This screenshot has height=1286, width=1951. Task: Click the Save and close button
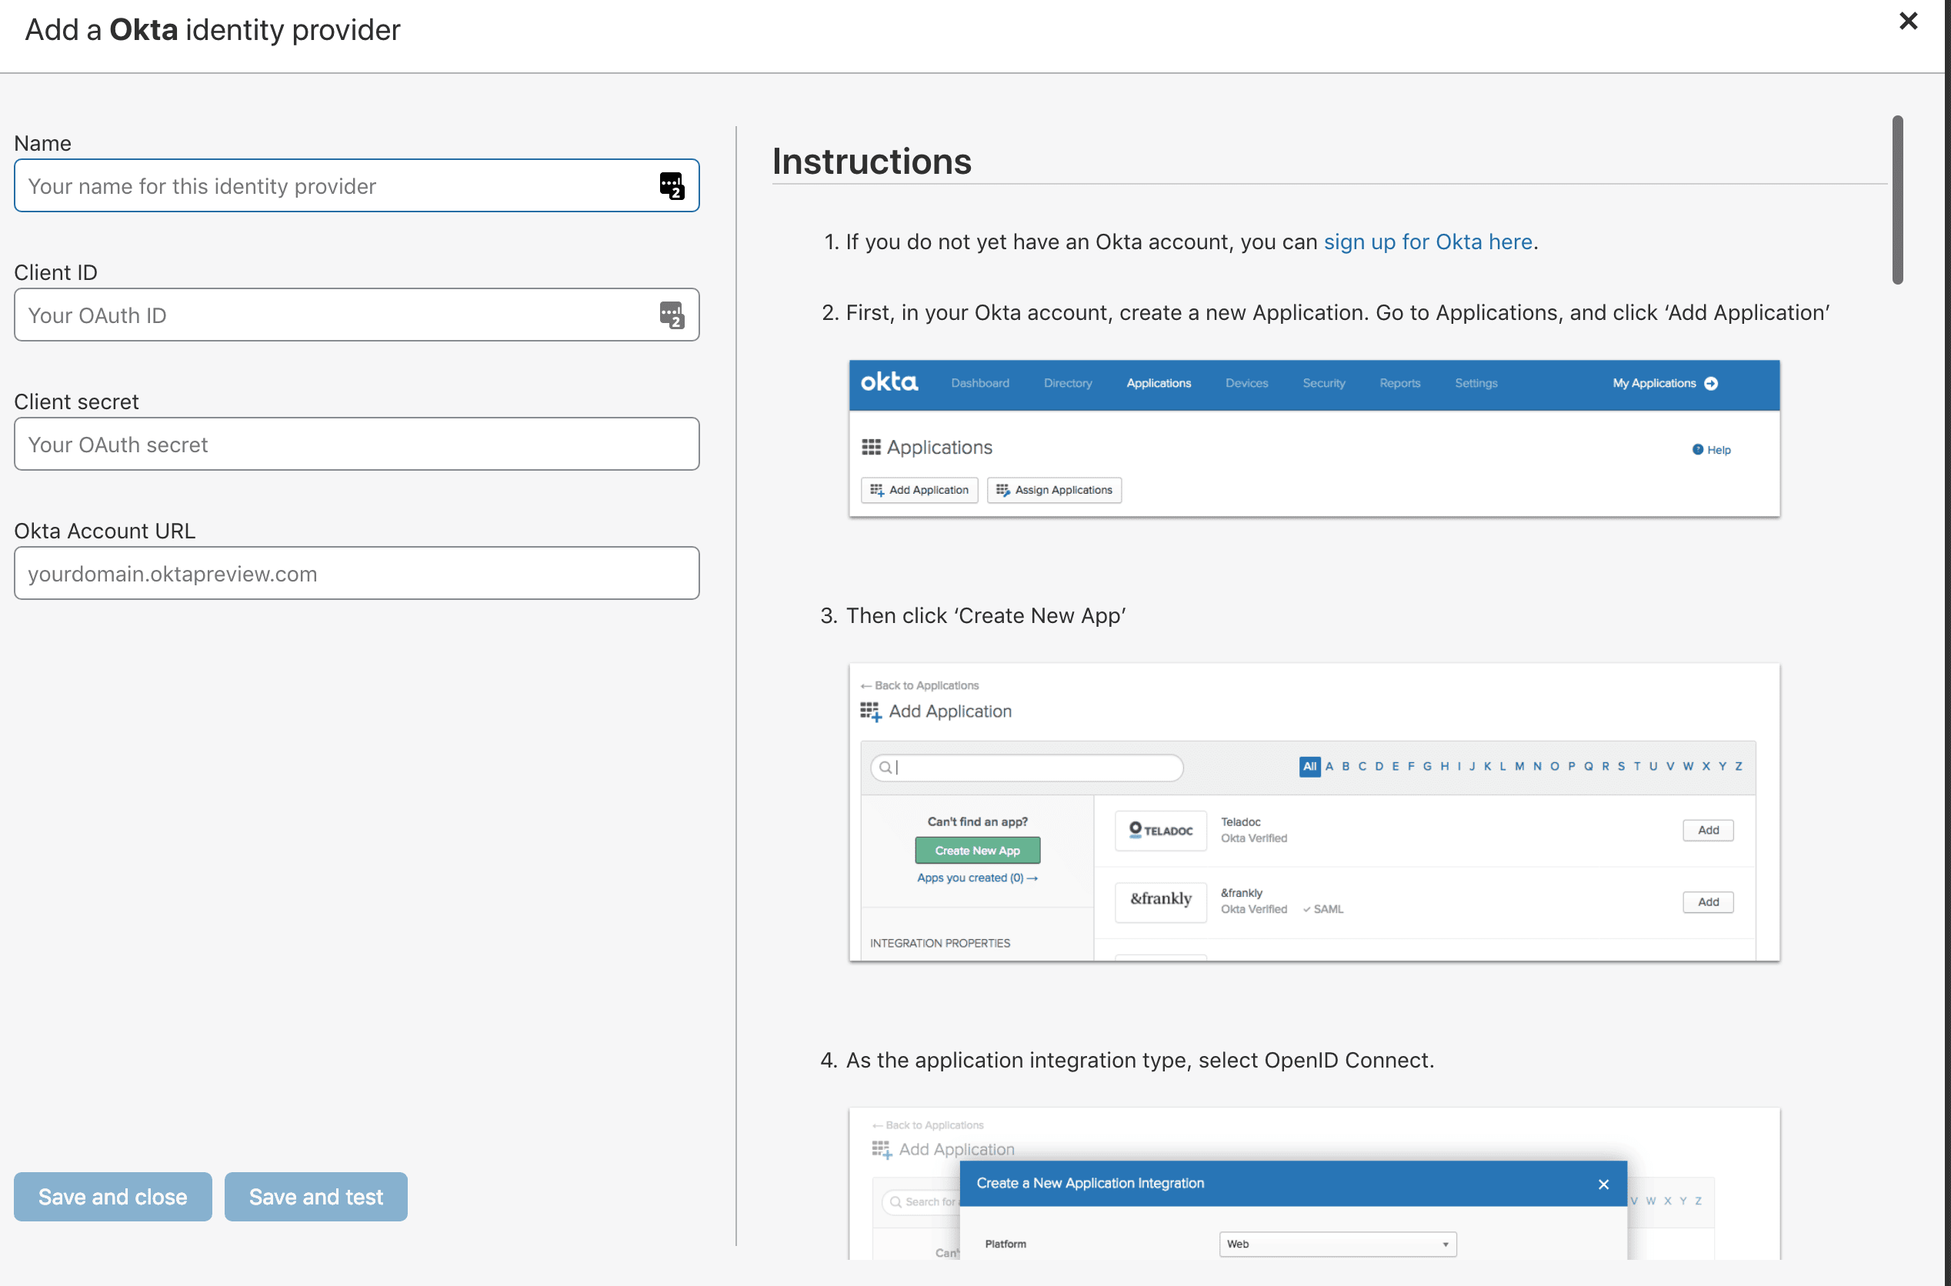point(113,1197)
